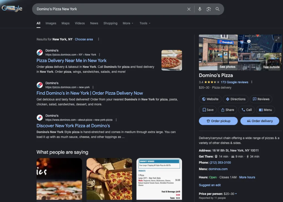
Task: Click the magnifying glass search icon
Action: tap(218, 9)
